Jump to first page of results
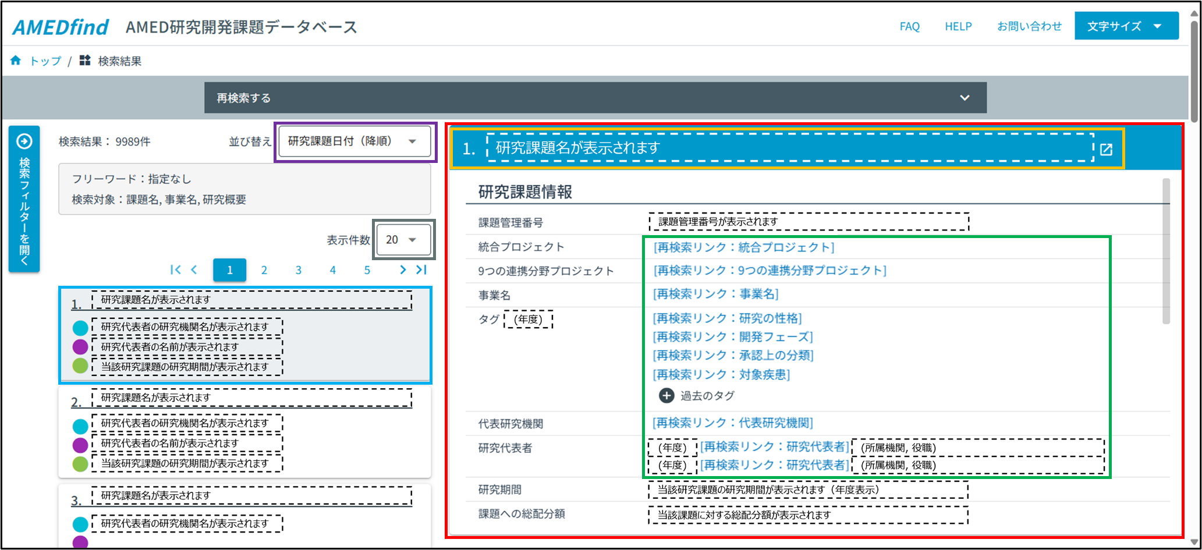The image size is (1202, 550). click(x=175, y=269)
